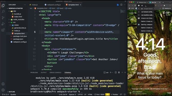Switch to the Debug Console tab
The height and width of the screenshot is (96, 172).
click(55, 73)
